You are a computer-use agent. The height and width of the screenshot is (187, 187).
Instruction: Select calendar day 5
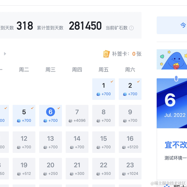pyautogui.click(x=24, y=115)
